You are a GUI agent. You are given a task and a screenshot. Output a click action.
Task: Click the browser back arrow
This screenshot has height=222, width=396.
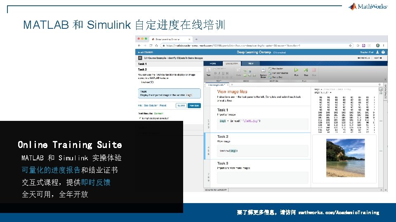click(x=139, y=46)
